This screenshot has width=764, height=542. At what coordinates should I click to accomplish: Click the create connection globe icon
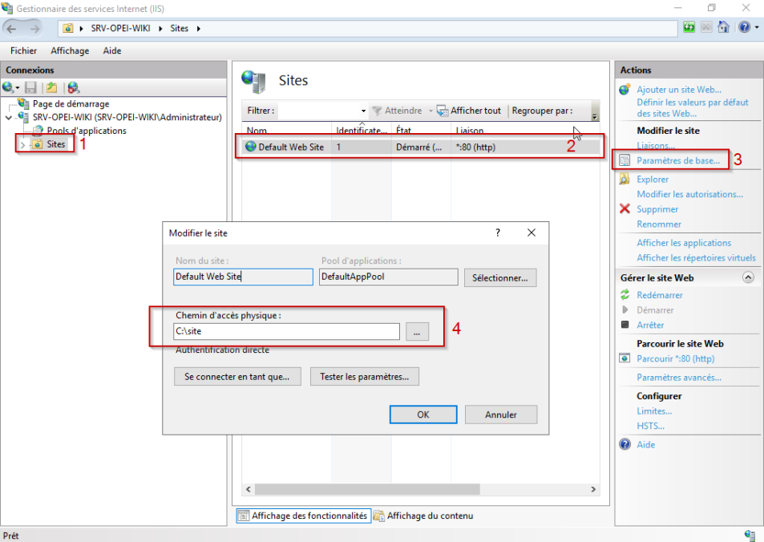point(8,87)
